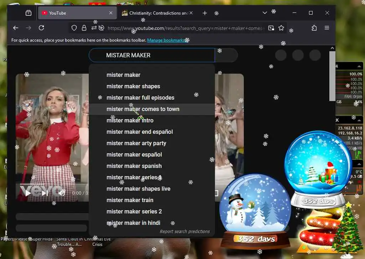This screenshot has width=365, height=259.
Task: Choose 'mister maker series 1' suggestion
Action: click(152, 177)
